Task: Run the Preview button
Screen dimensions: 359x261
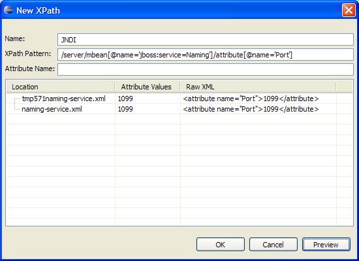Action: 326,245
